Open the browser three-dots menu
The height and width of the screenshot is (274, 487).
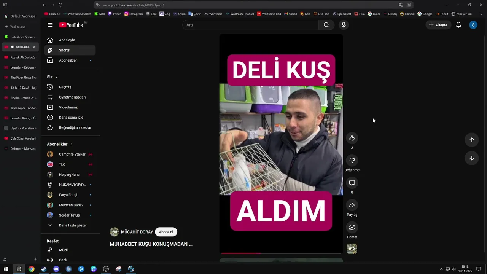[x=446, y=5]
